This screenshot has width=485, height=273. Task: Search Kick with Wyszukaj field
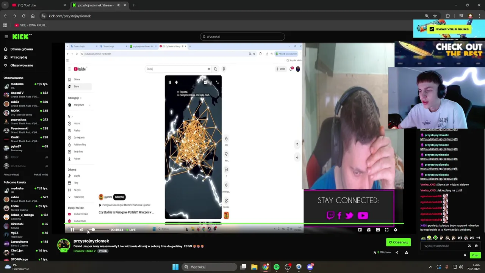coord(242,36)
